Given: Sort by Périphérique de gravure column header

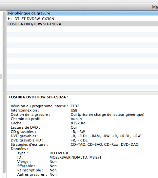Looking at the screenshot, I should [x=83, y=13].
